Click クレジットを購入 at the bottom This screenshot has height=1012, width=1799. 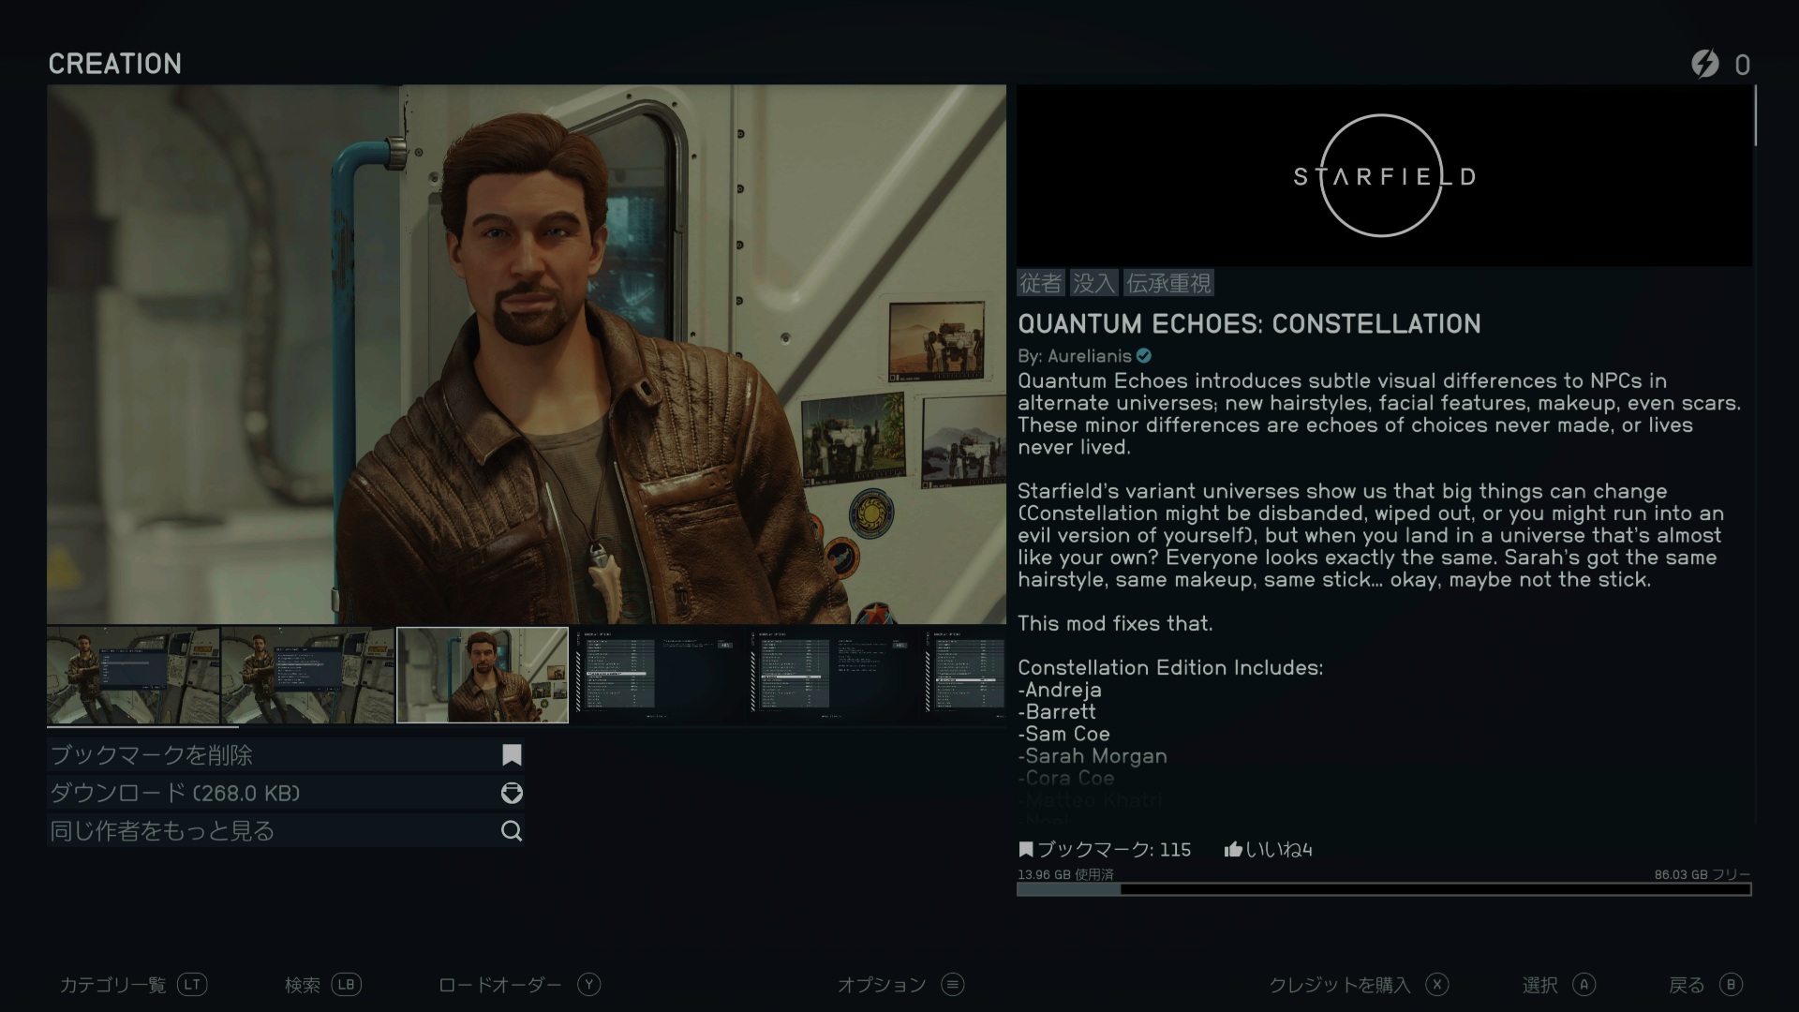[x=1339, y=985]
